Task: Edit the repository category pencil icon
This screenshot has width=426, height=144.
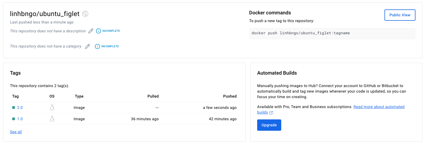Action: click(x=87, y=46)
